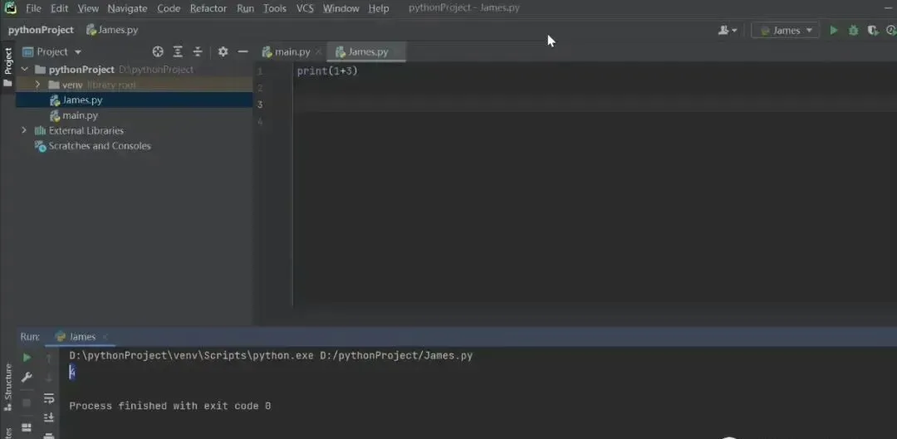Image resolution: width=897 pixels, height=439 pixels.
Task: Select the James.py editor tab
Action: click(367, 52)
